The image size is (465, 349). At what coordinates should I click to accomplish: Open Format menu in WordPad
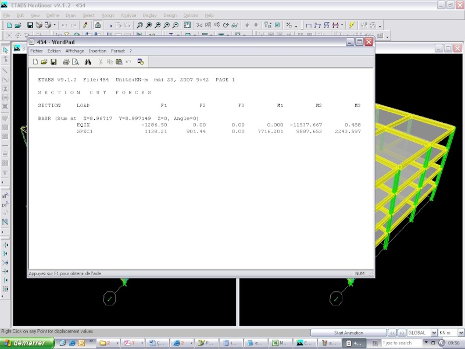click(118, 51)
